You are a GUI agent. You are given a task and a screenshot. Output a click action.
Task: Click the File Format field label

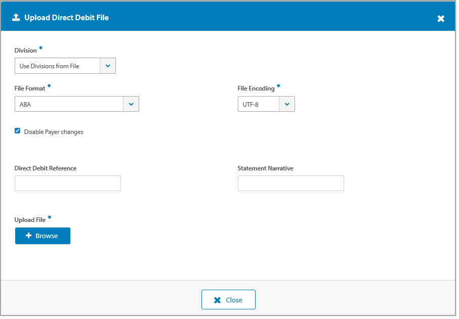30,87
